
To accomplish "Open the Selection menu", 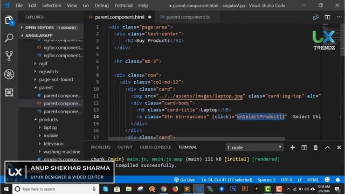I will click(52, 5).
